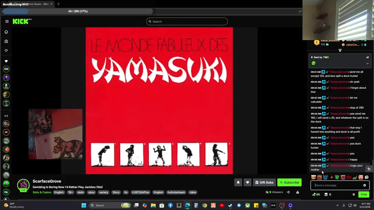Open the 'fish' channel avatar in sidebar
374x210 pixels.
(6, 69)
